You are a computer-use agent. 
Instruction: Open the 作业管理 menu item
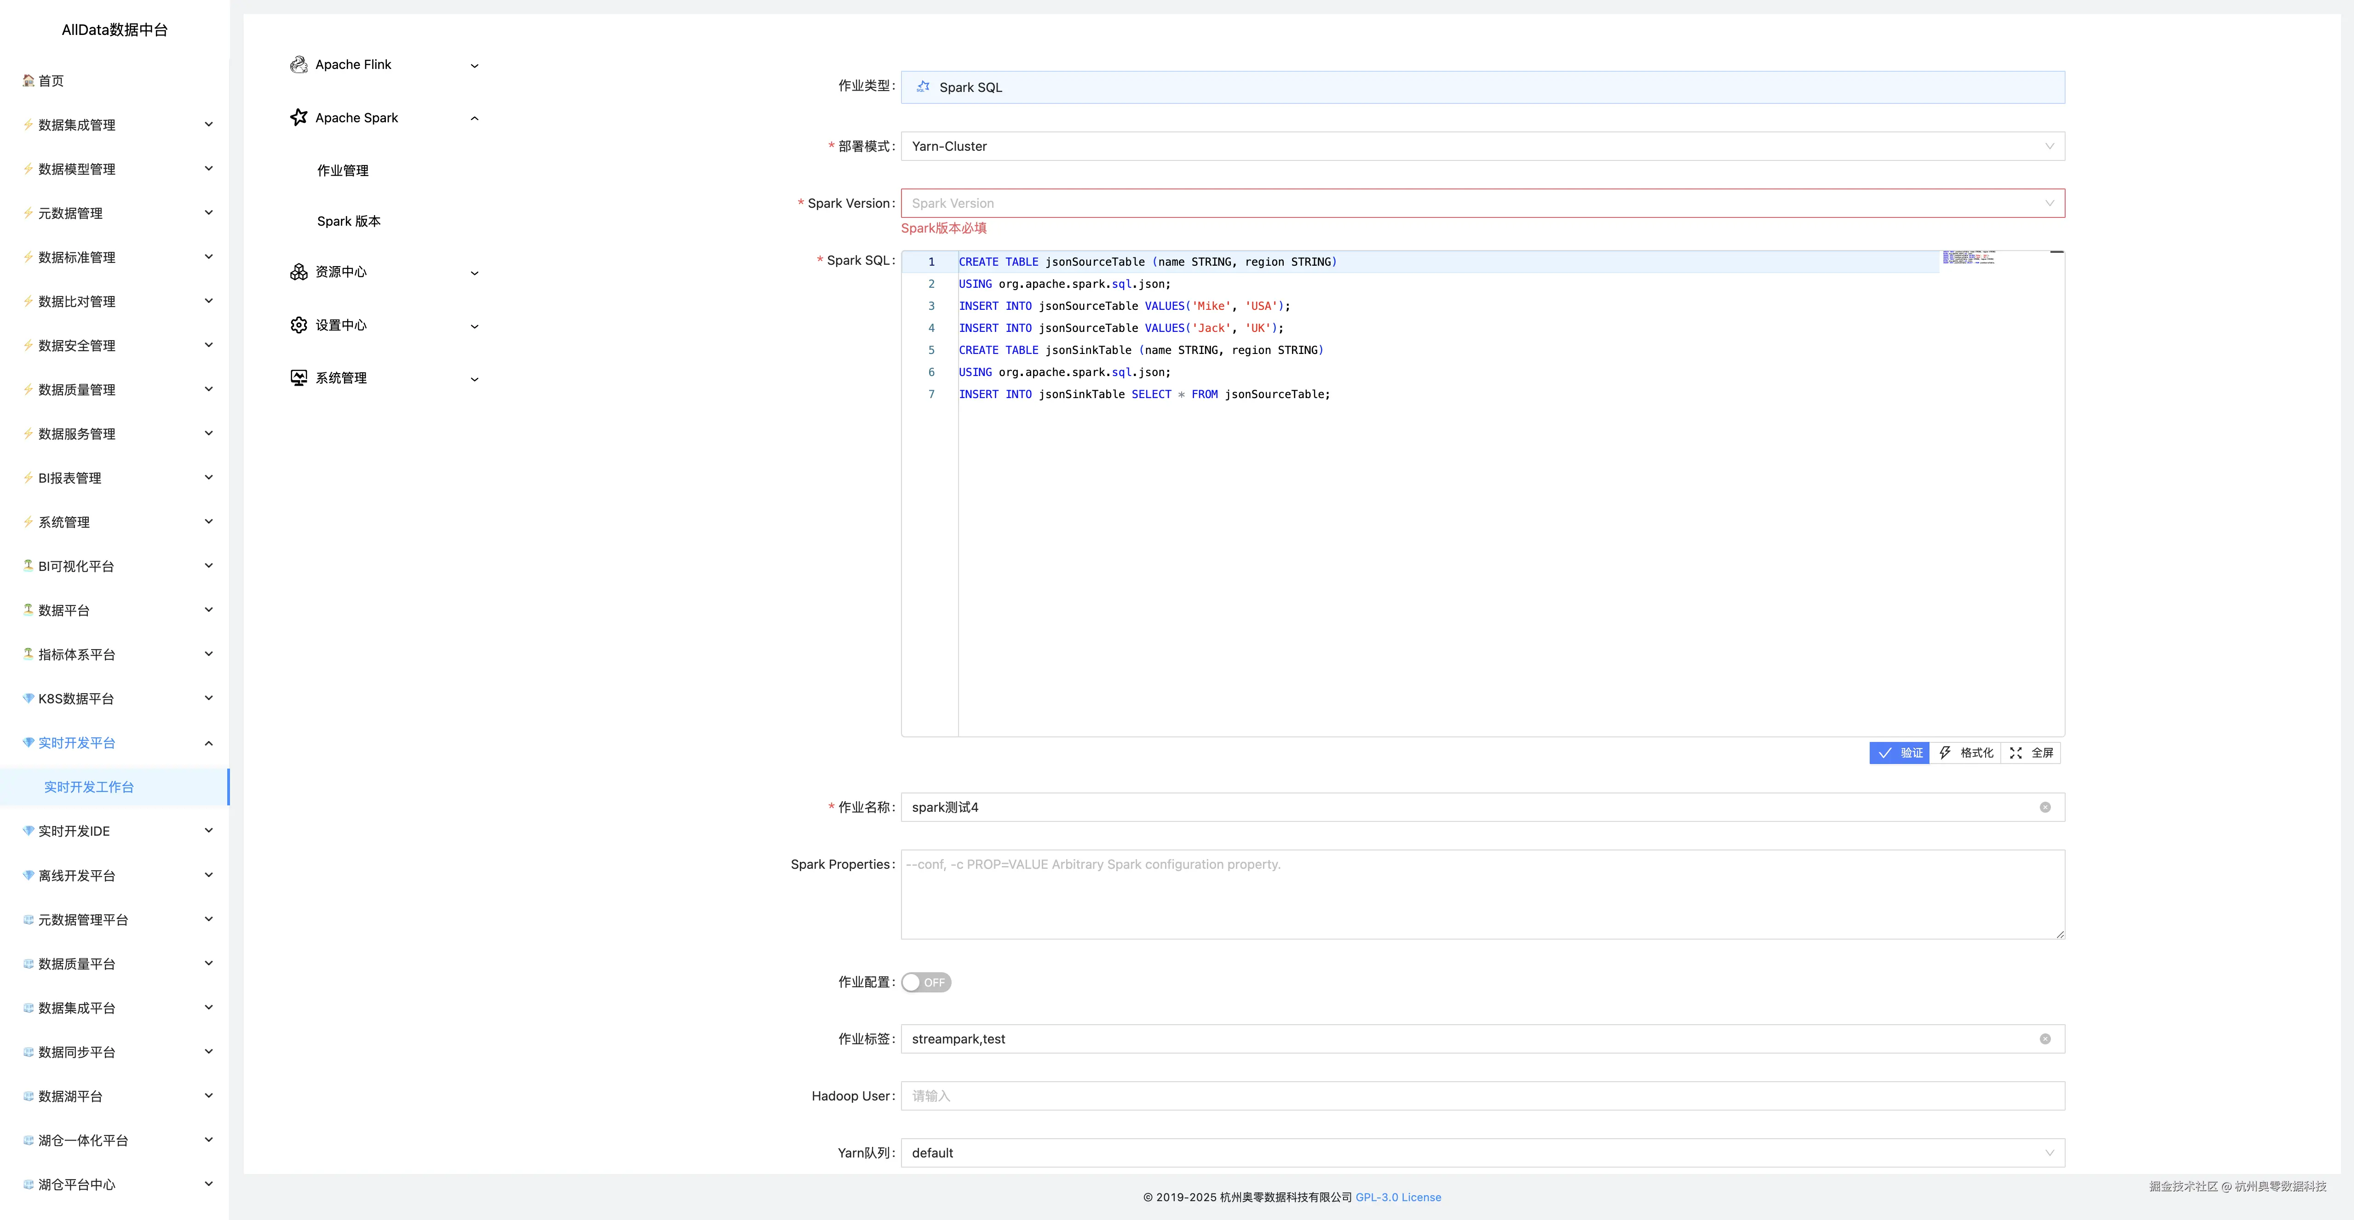tap(343, 171)
